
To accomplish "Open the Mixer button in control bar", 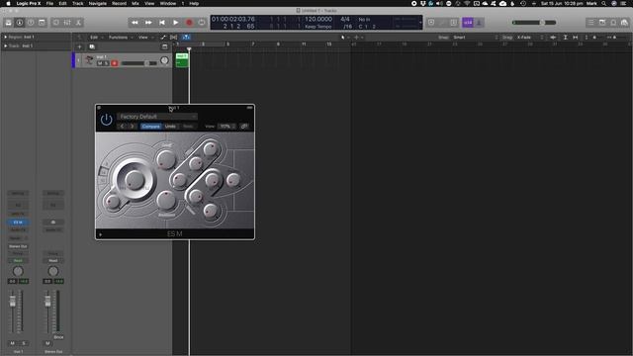I will point(67,23).
